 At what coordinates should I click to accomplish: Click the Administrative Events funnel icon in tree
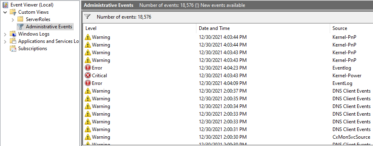[21, 27]
